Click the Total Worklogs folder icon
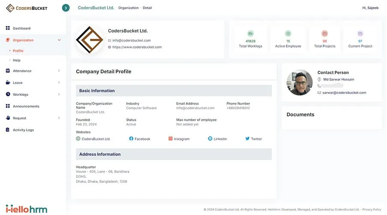The height and width of the screenshot is (215, 387). (250, 33)
